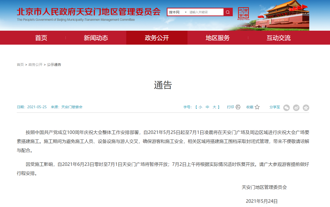This screenshot has height=207, width=330.
Task: Click the 政务公开 breadcrumb link
Action: [35, 65]
